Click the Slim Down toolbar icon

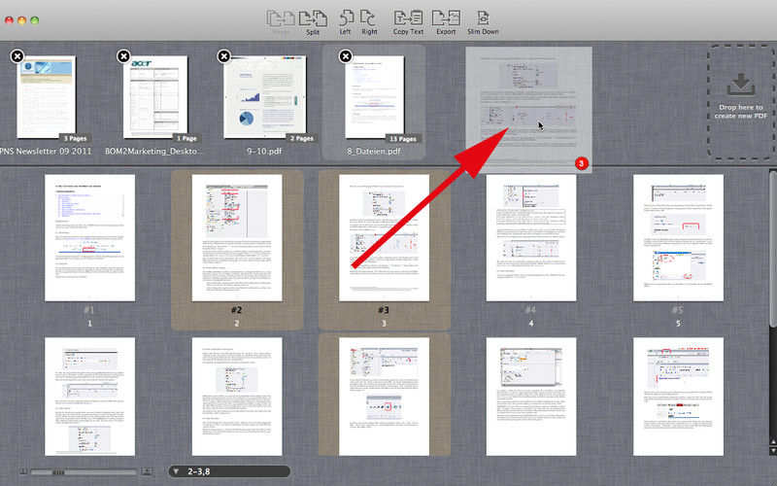click(483, 22)
